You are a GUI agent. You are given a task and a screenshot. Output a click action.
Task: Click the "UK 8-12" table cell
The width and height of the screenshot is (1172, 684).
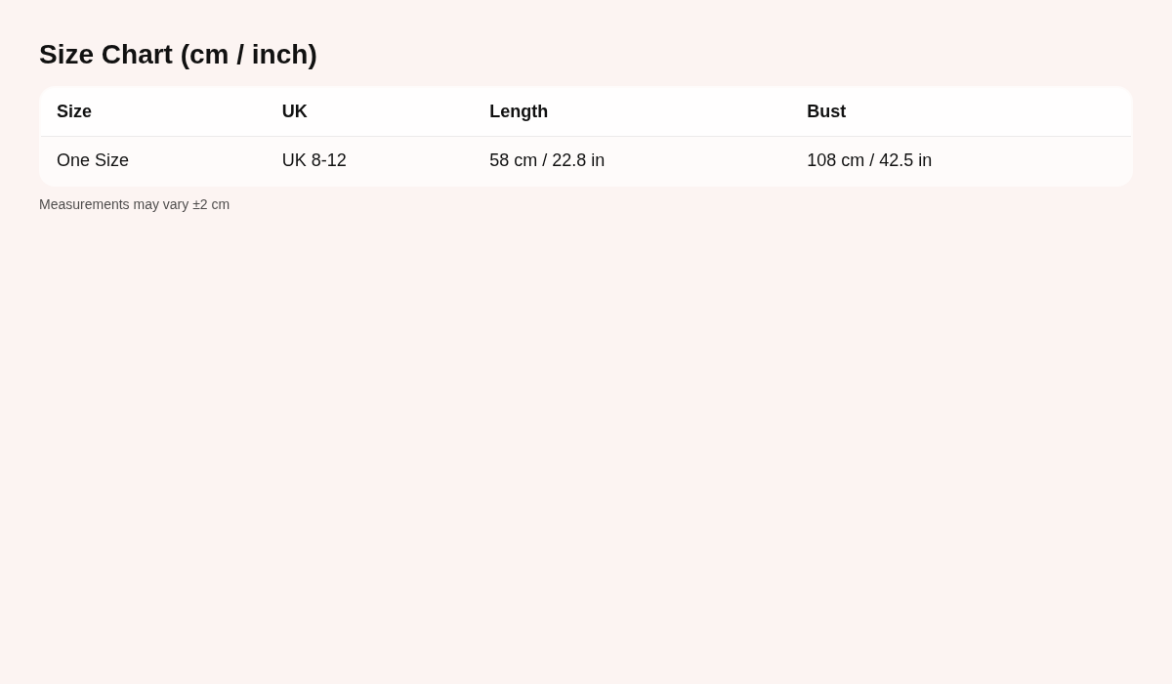point(314,160)
